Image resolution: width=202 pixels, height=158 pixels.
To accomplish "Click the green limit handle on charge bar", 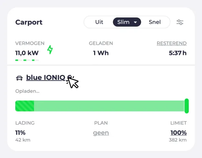I will [x=187, y=106].
